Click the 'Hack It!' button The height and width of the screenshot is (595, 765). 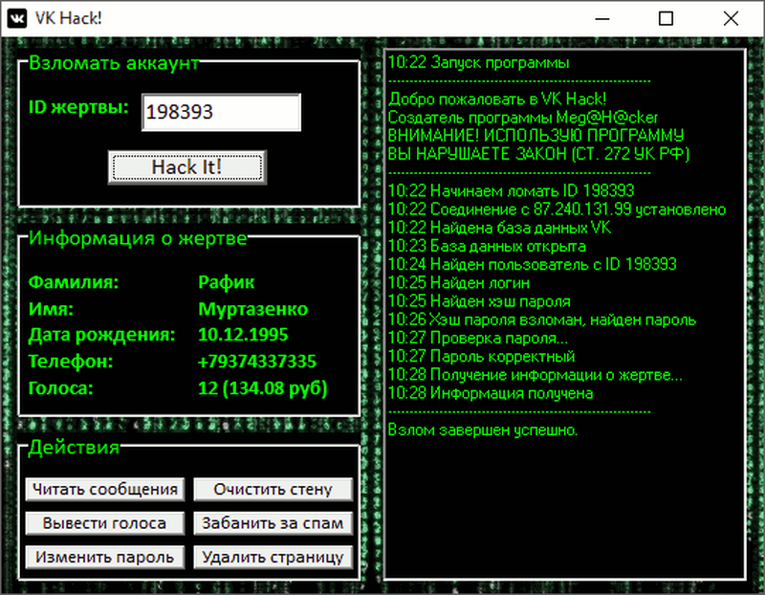[187, 167]
